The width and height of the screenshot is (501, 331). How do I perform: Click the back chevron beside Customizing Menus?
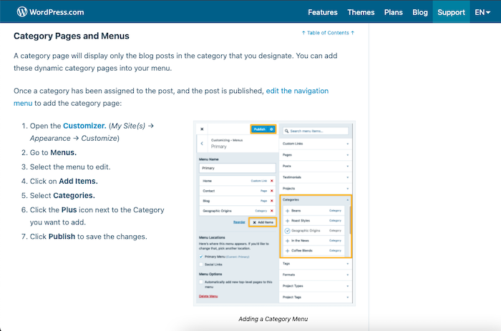click(202, 143)
